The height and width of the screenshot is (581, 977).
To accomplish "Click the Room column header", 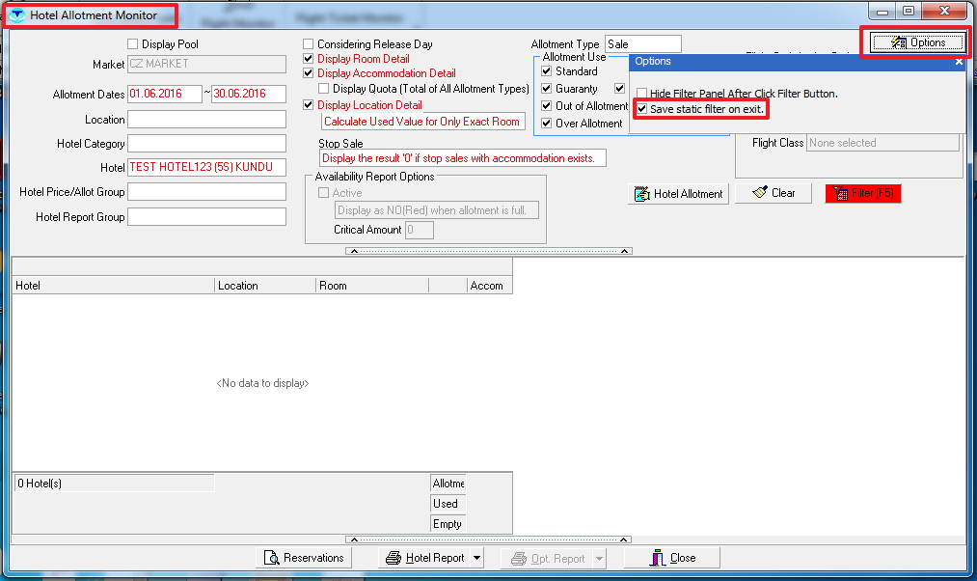I will point(372,286).
